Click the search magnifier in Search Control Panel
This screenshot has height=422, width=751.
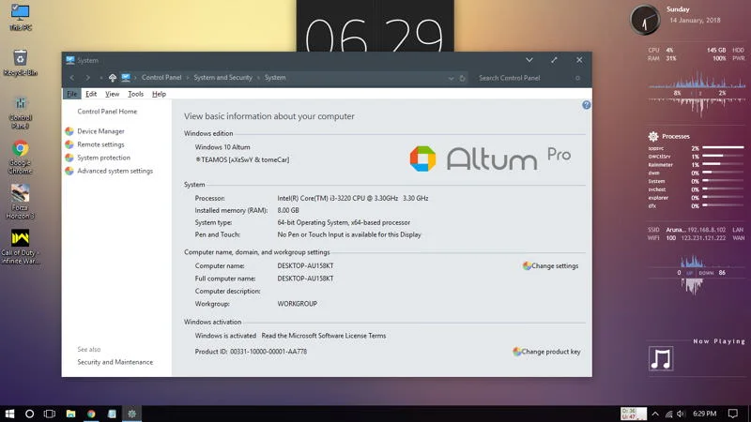(x=578, y=78)
